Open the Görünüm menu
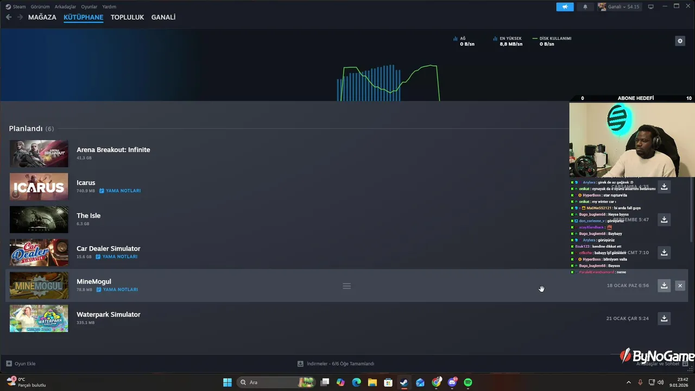The height and width of the screenshot is (391, 695). click(x=40, y=7)
